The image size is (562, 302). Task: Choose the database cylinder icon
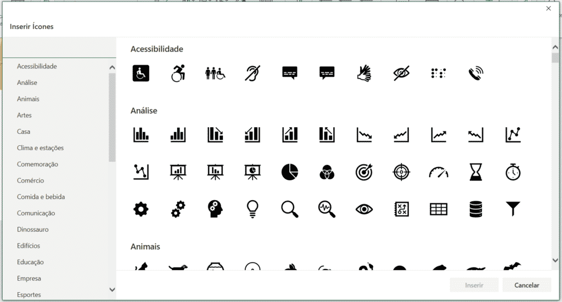pyautogui.click(x=475, y=208)
